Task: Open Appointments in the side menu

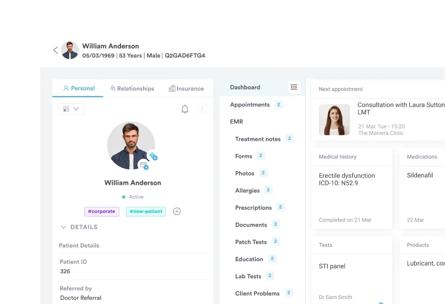Action: [x=250, y=105]
